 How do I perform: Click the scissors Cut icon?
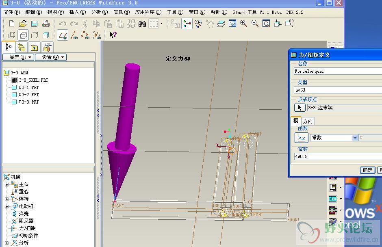[85, 24]
